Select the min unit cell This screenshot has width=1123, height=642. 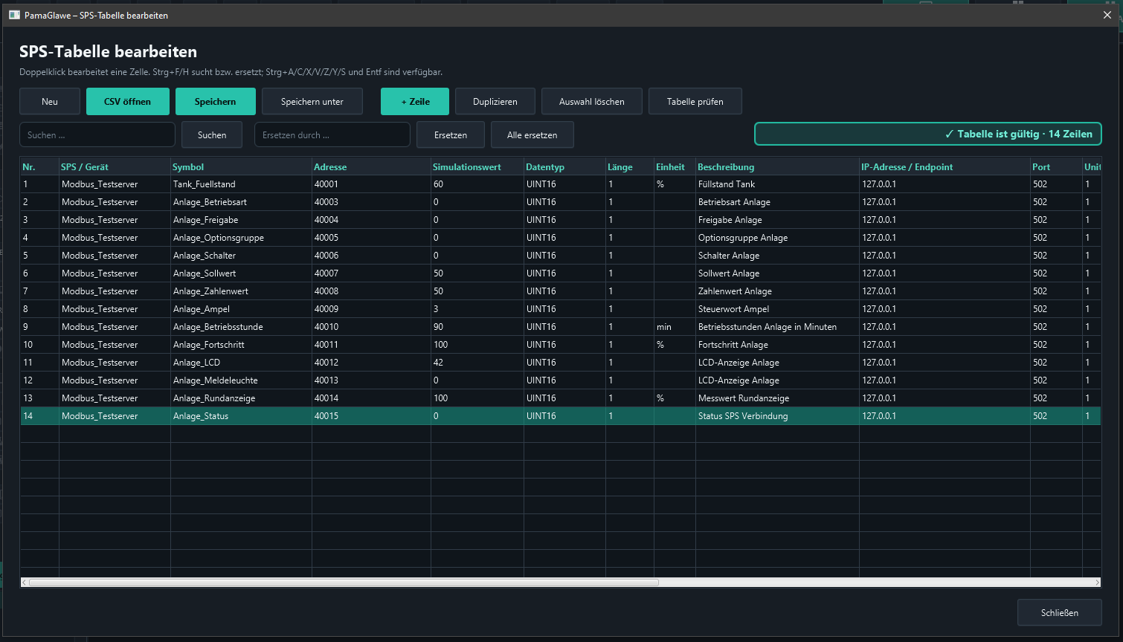pos(675,327)
